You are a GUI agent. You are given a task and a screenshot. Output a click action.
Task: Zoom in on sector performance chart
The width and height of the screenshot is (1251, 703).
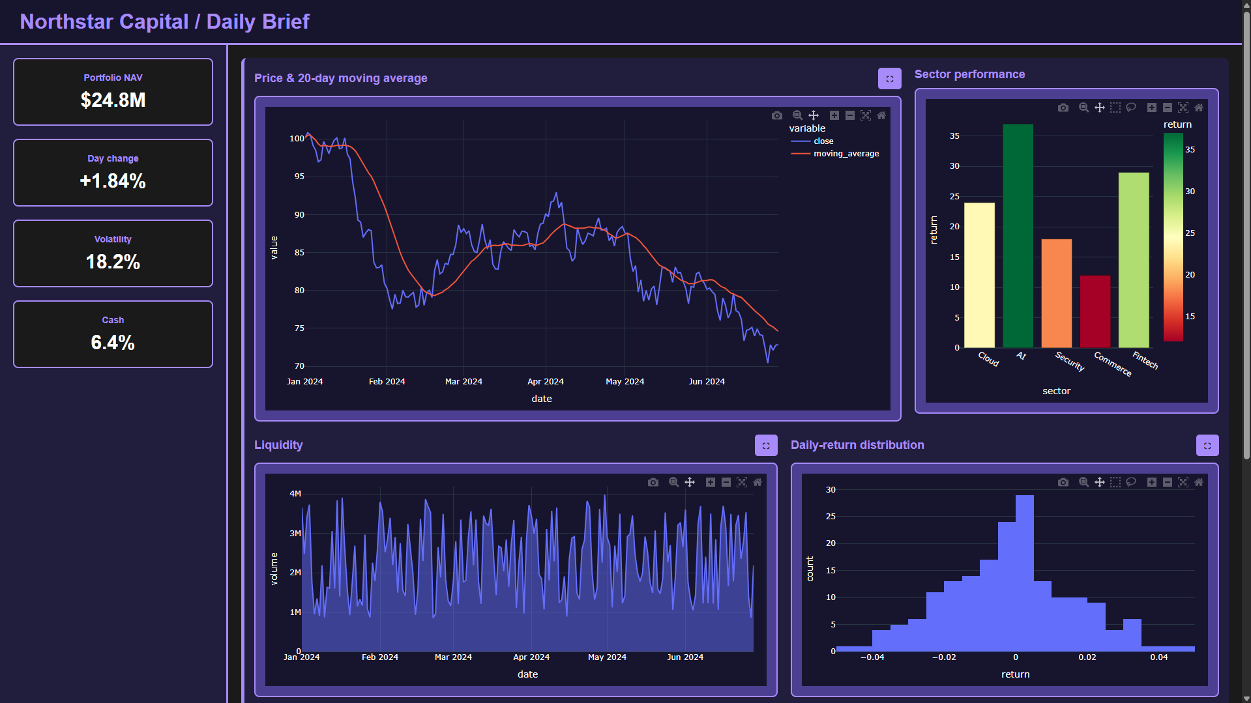pyautogui.click(x=1152, y=108)
